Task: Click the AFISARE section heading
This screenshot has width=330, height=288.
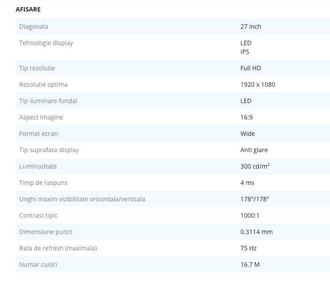Action: coord(28,9)
